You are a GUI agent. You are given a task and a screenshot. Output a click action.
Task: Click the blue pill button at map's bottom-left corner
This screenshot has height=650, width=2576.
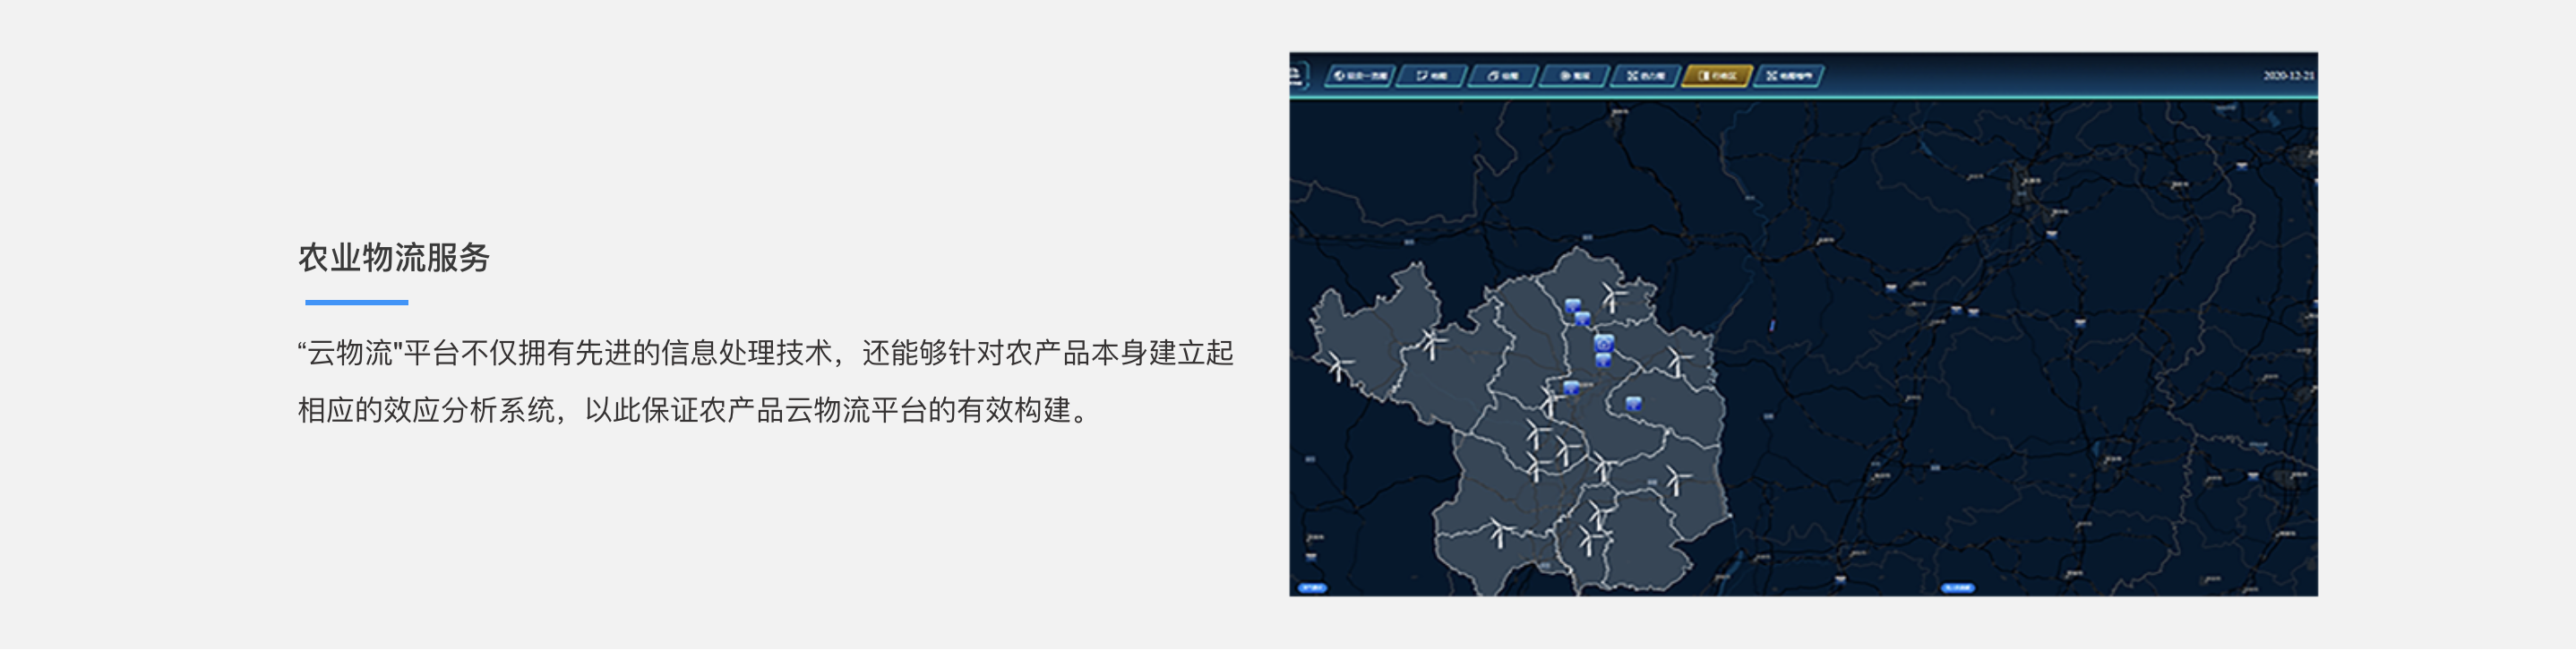click(1311, 588)
